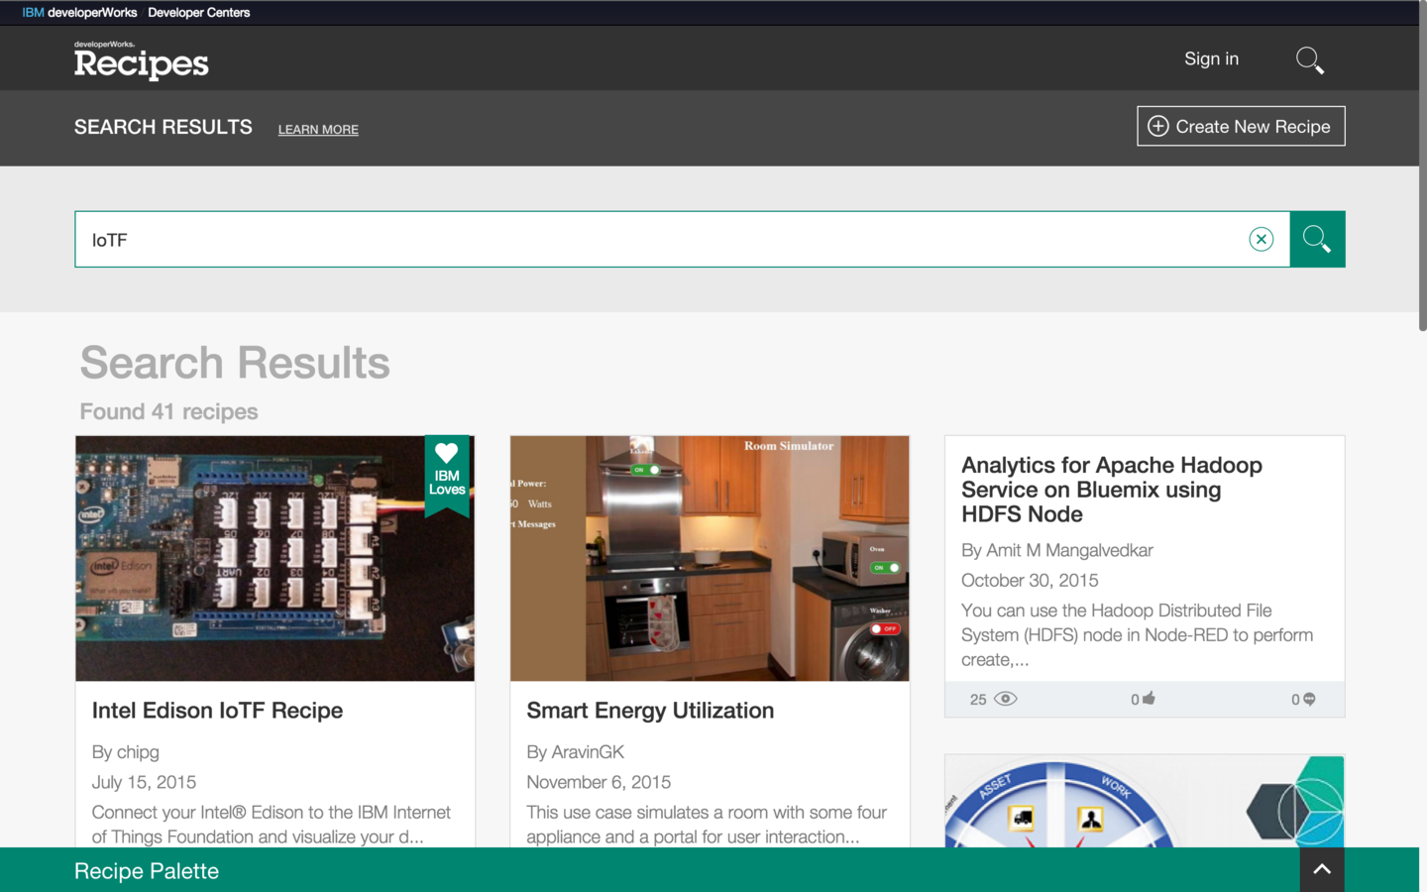The height and width of the screenshot is (892, 1427).
Task: Open the Smart Energy Utilization title
Action: coord(650,711)
